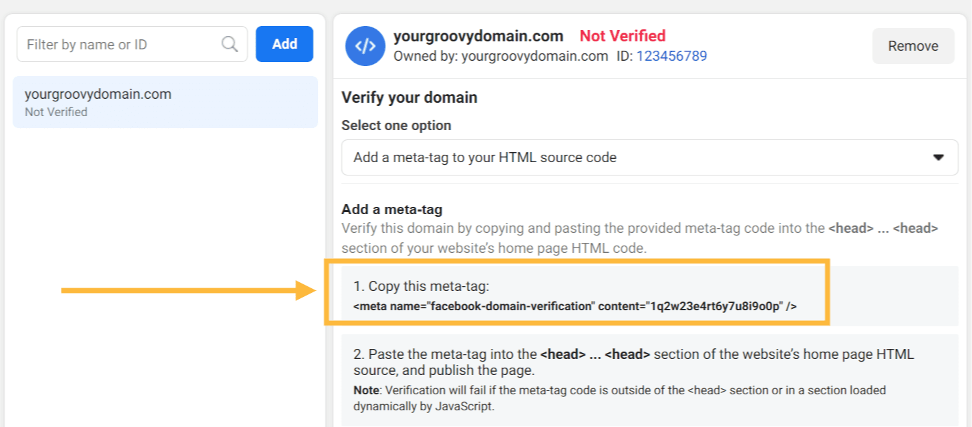
Task: Click the 'Add a meta-tag' section heading
Action: click(x=392, y=209)
